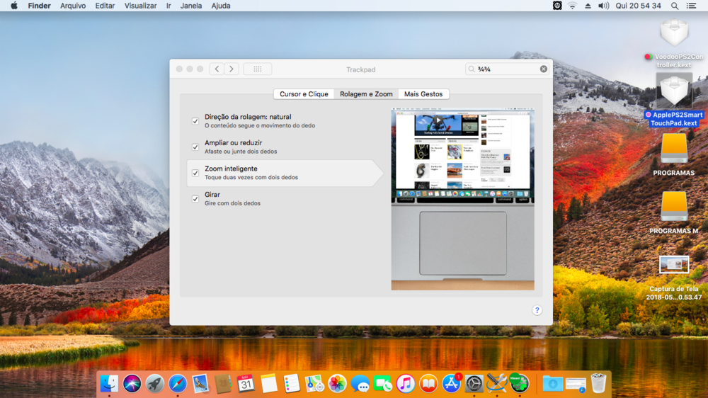Toggle the Ampliar ou reduzir checkbox
Image resolution: width=708 pixels, height=398 pixels.
tap(195, 147)
